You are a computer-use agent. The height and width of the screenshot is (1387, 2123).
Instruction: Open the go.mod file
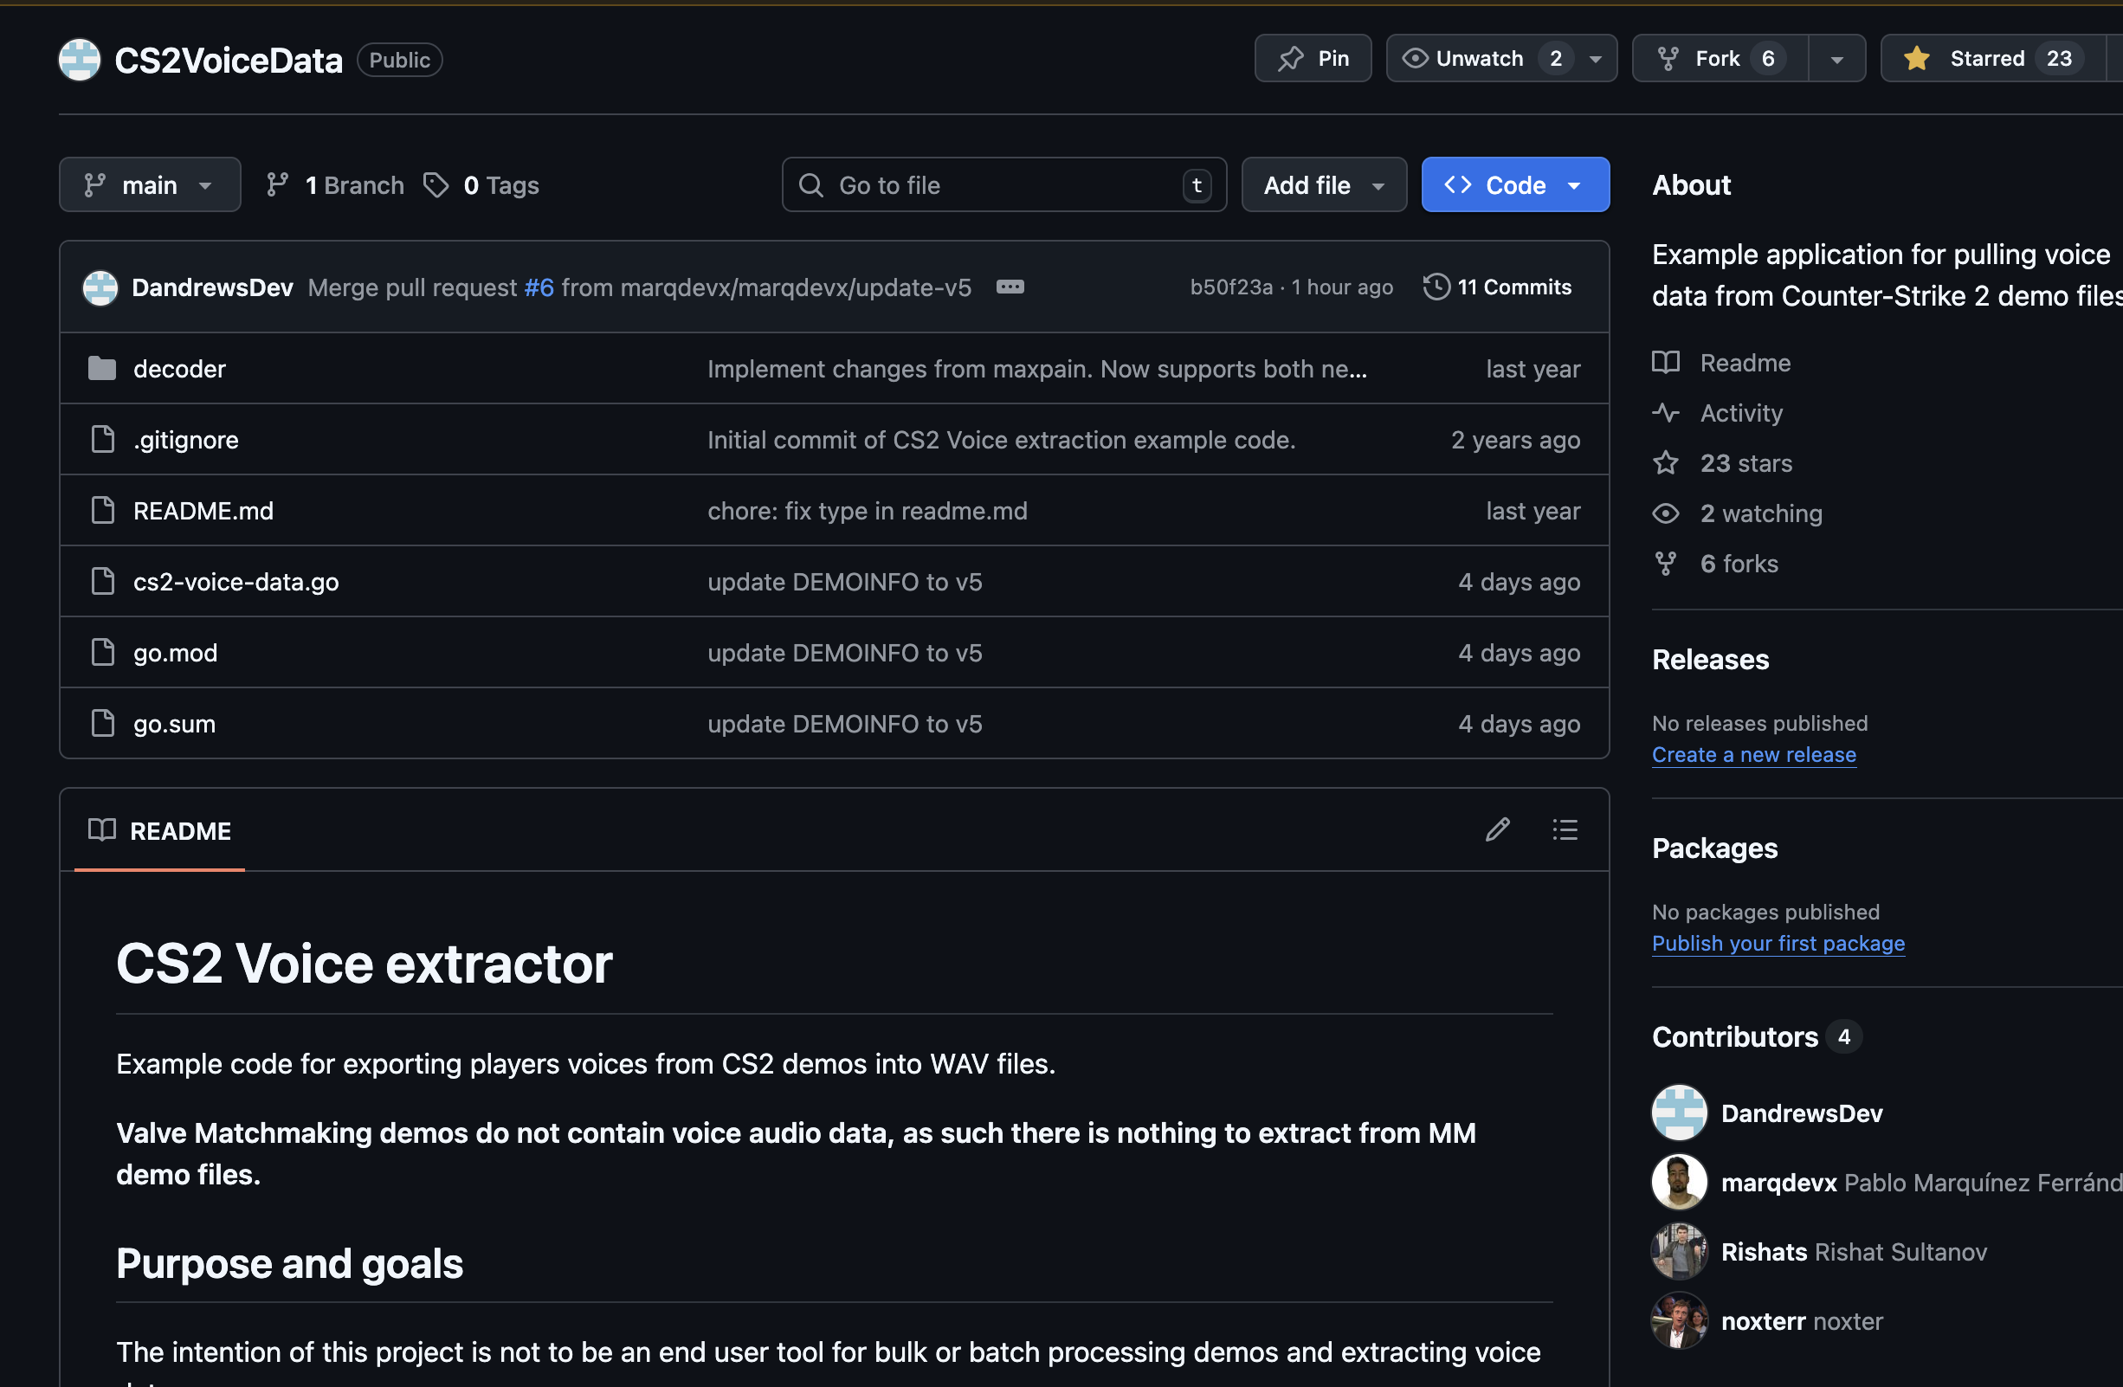click(x=176, y=654)
